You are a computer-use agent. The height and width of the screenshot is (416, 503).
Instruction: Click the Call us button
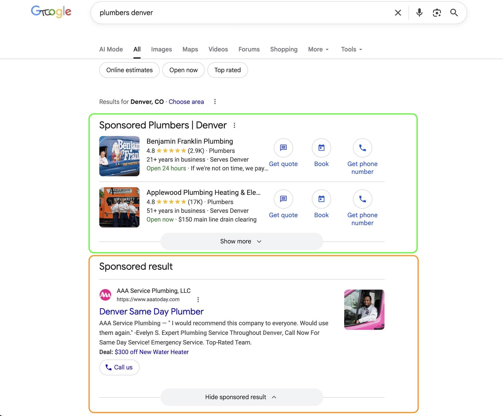(119, 367)
